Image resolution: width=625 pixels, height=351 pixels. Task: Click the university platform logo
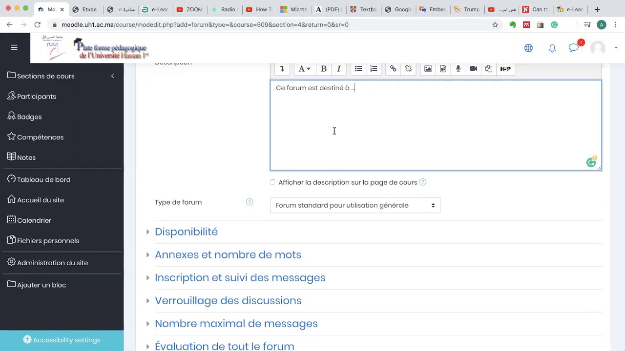[95, 49]
